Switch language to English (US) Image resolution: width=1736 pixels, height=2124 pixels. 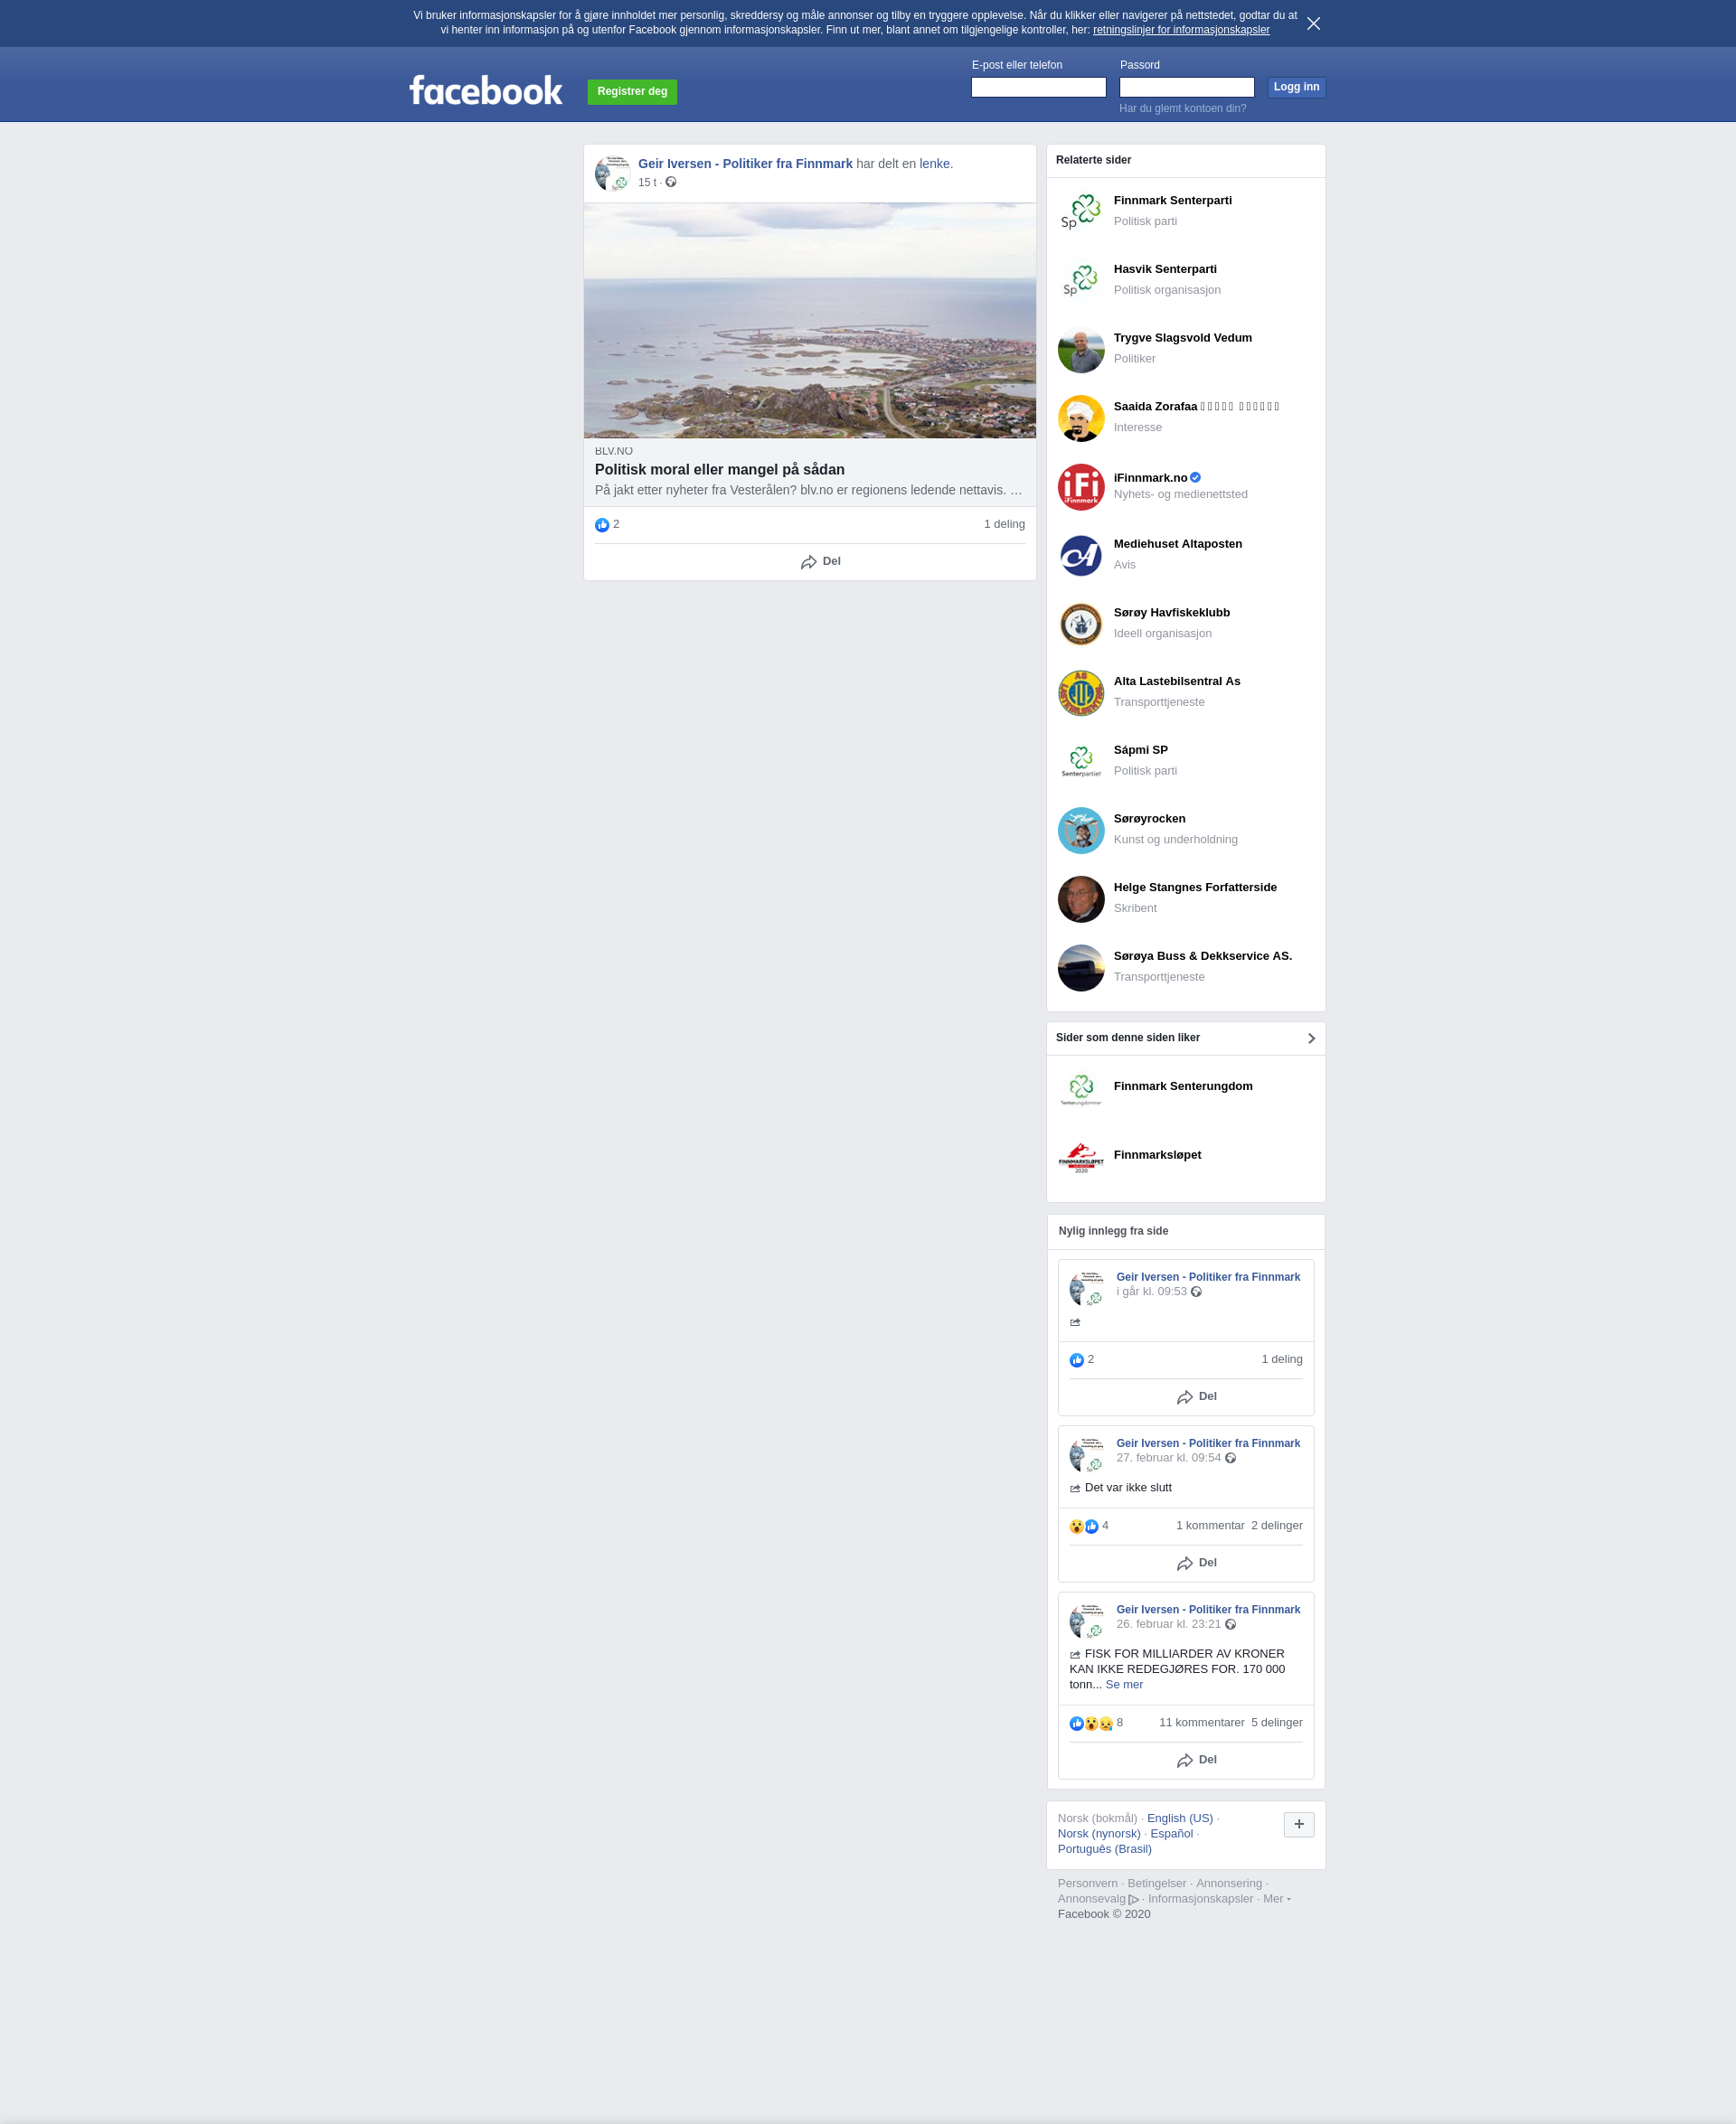[1179, 1819]
